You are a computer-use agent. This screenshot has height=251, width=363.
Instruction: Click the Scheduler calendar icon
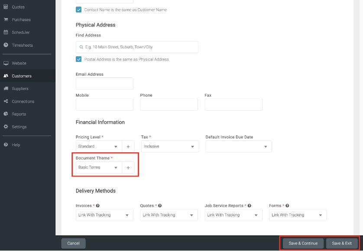[x=6, y=32]
